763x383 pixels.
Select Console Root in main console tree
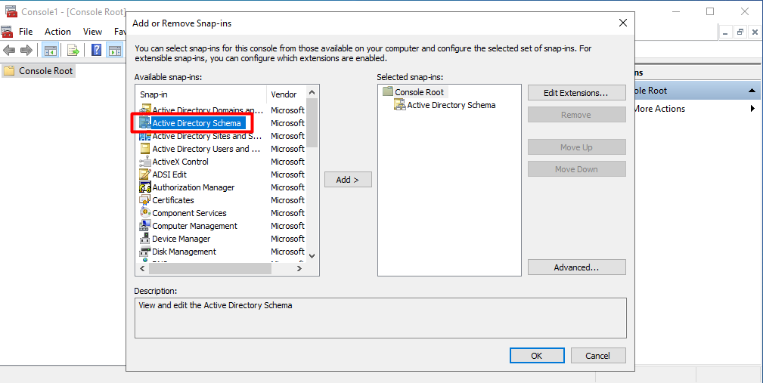click(45, 71)
